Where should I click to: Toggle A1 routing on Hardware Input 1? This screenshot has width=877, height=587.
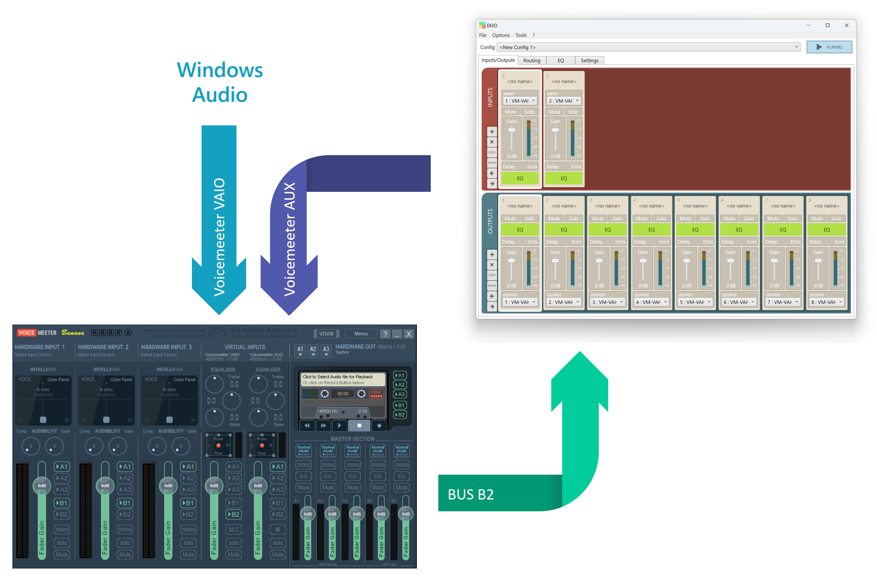click(x=62, y=466)
